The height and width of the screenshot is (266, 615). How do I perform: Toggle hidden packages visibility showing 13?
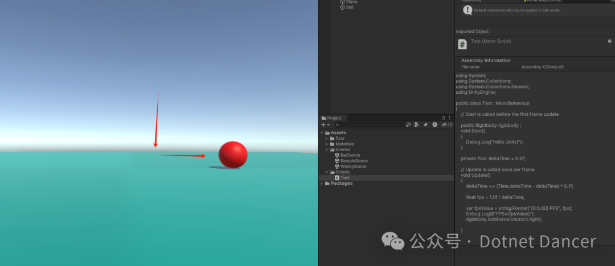click(447, 125)
